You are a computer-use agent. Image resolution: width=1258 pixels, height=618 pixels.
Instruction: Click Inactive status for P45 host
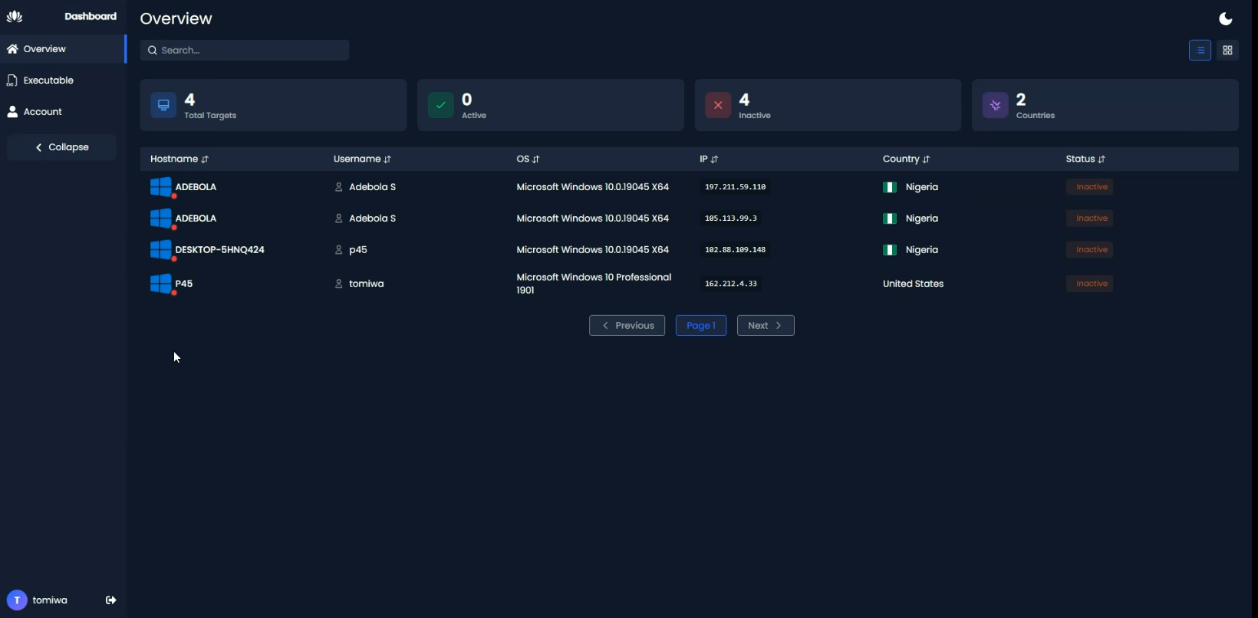click(x=1090, y=284)
